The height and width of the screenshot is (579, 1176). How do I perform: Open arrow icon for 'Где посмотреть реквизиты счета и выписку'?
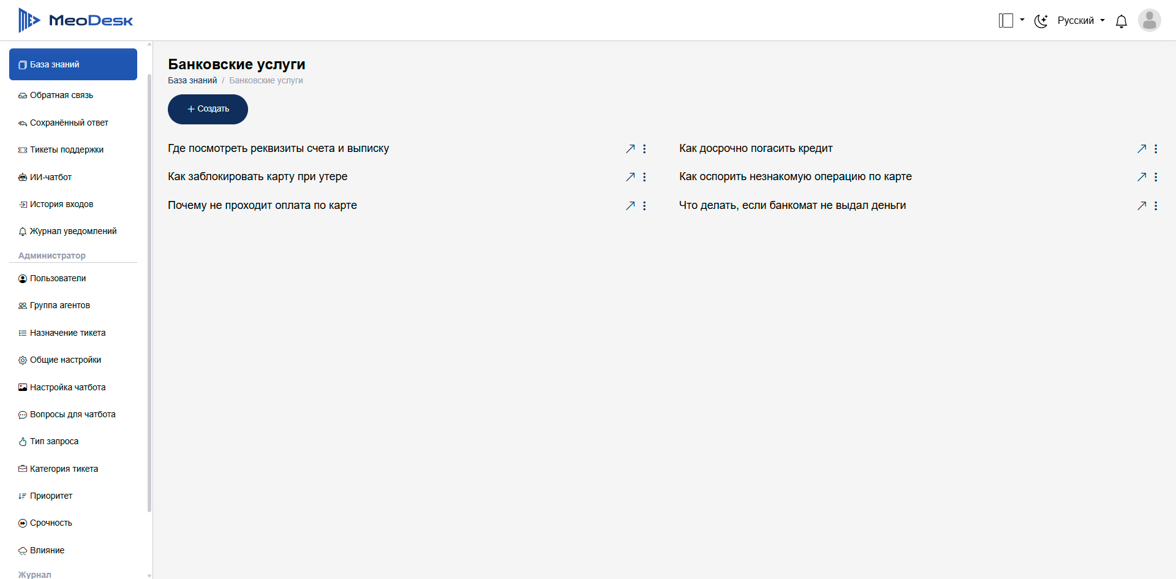[x=630, y=149]
